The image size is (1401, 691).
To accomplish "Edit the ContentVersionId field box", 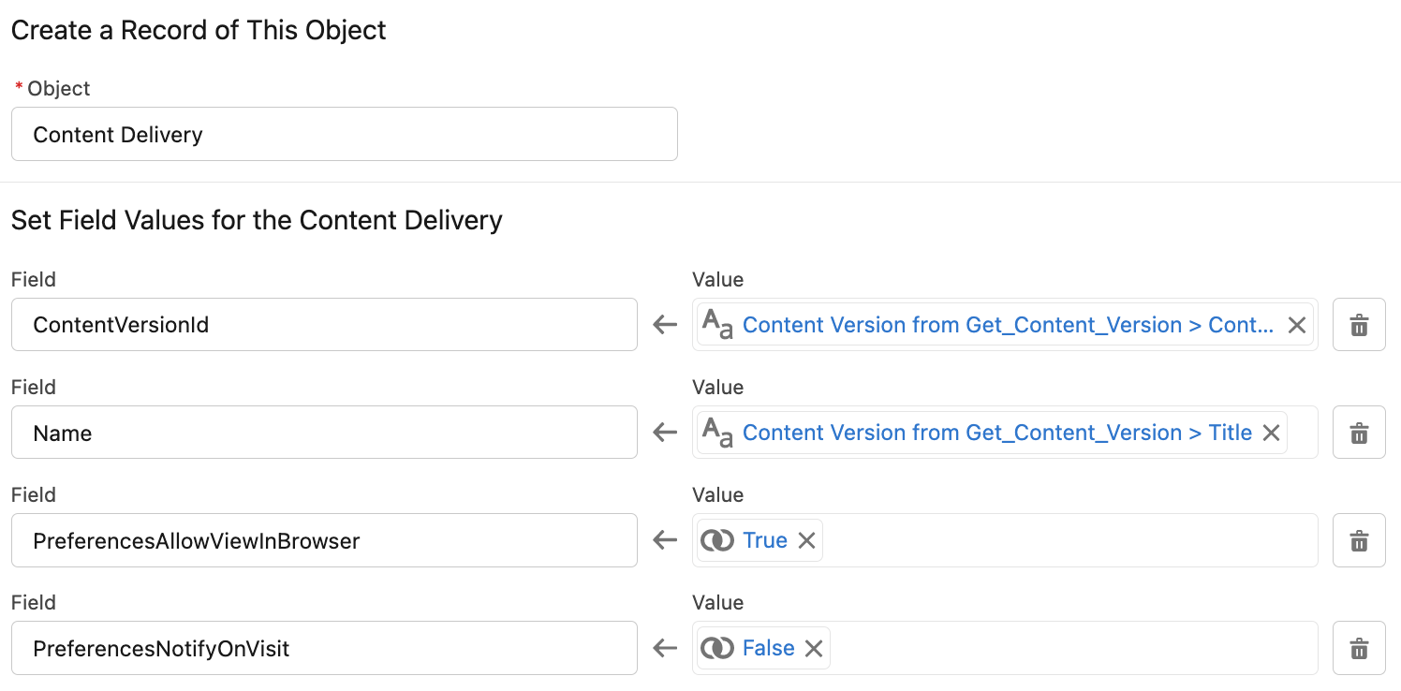I will (x=324, y=325).
